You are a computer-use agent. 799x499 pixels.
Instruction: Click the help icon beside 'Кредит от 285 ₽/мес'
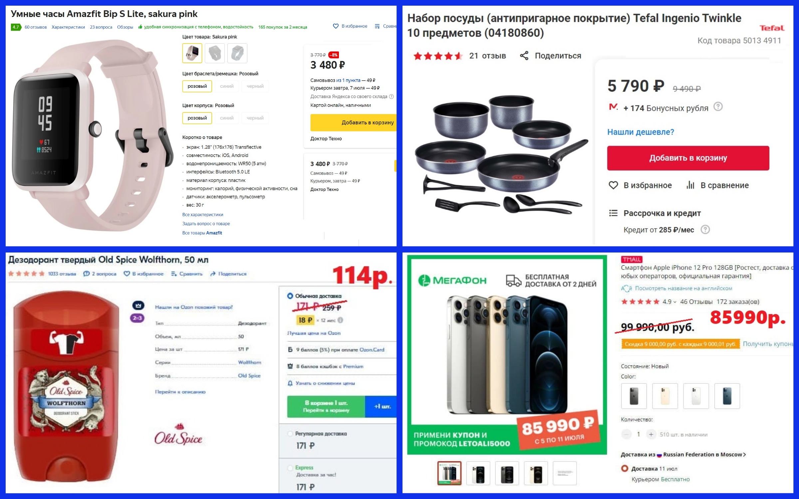point(705,230)
